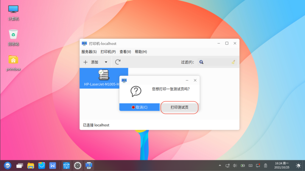Open the 查看(V) menu
This screenshot has width=305, height=171.
[125, 52]
